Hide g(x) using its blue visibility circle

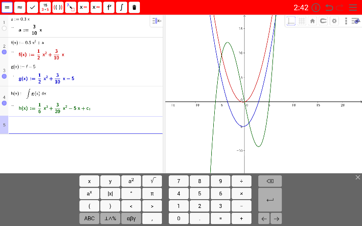(x=4, y=77)
